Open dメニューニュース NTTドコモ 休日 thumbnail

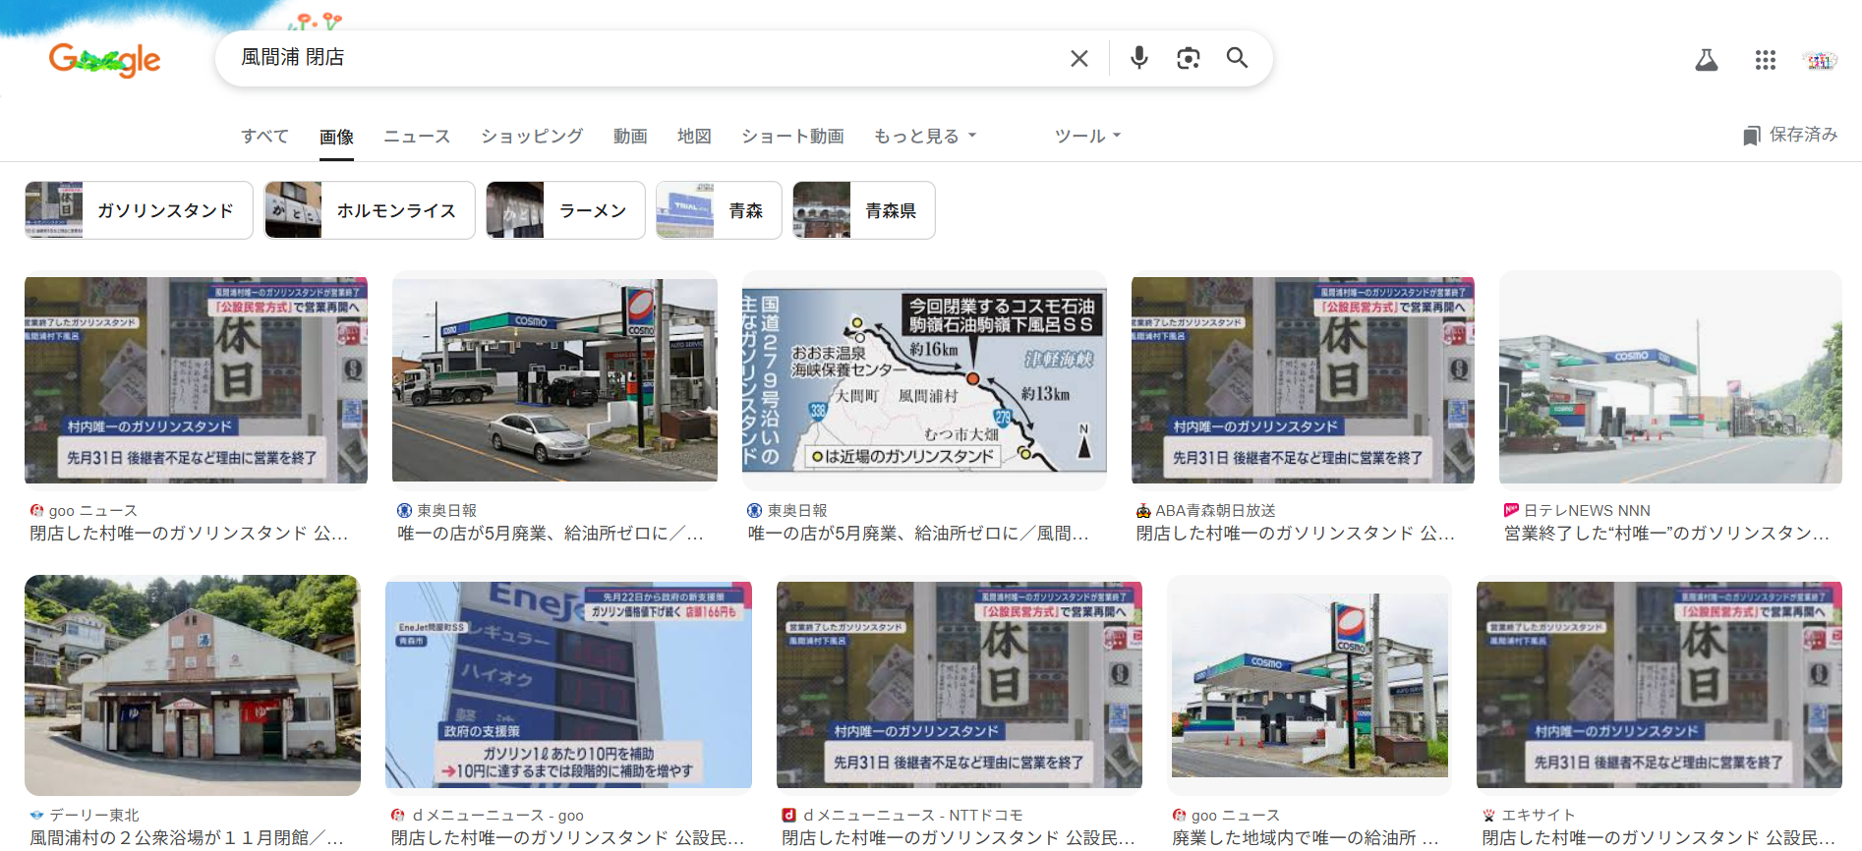pos(960,685)
